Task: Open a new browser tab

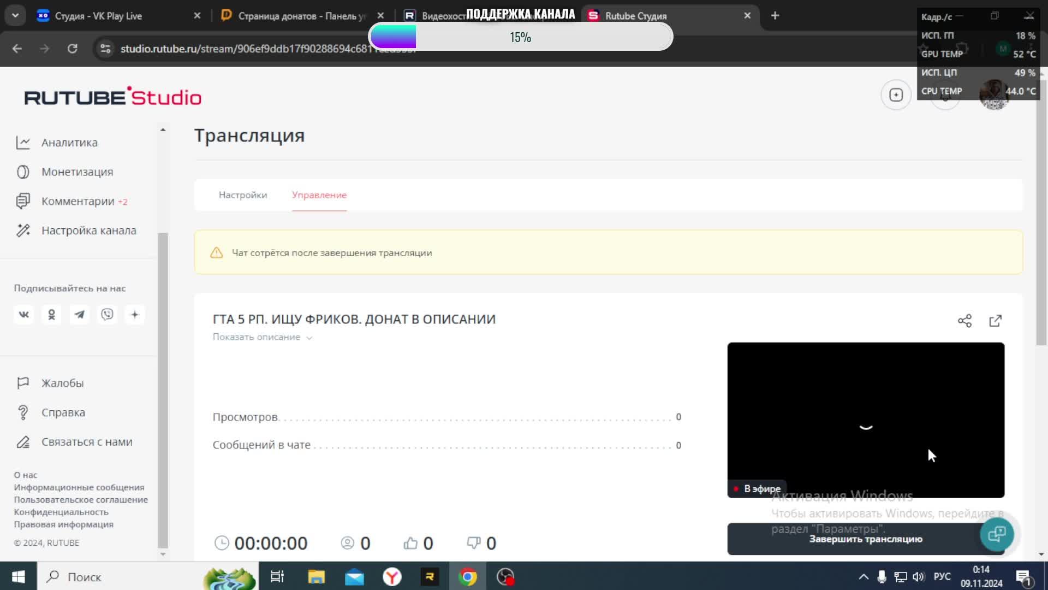Action: point(775,16)
